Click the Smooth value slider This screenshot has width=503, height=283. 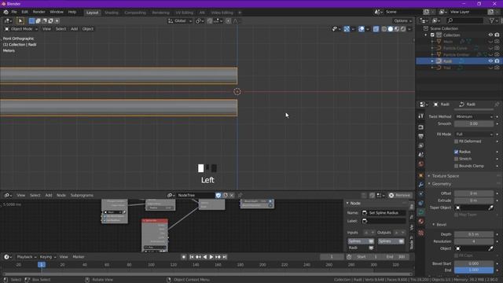(x=474, y=123)
